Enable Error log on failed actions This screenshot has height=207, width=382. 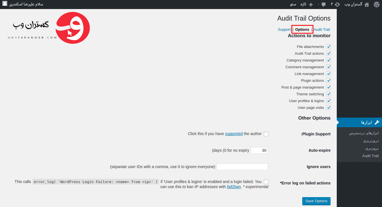[x=266, y=182]
